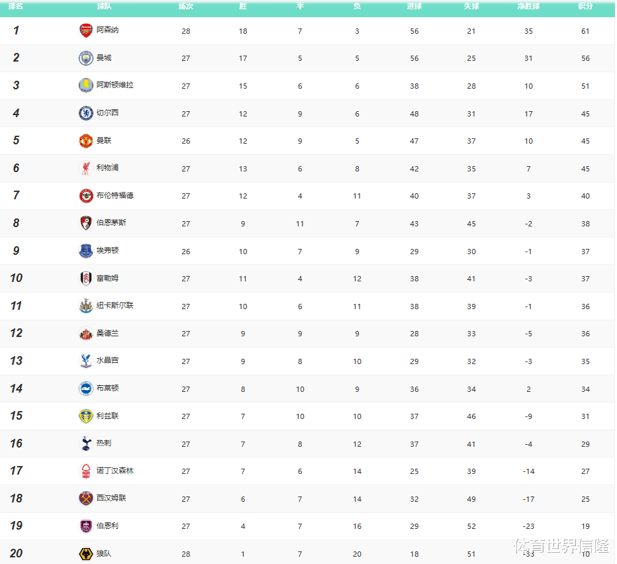The image size is (617, 564).
Task: Click the Manchester United crest icon
Action: point(86,141)
